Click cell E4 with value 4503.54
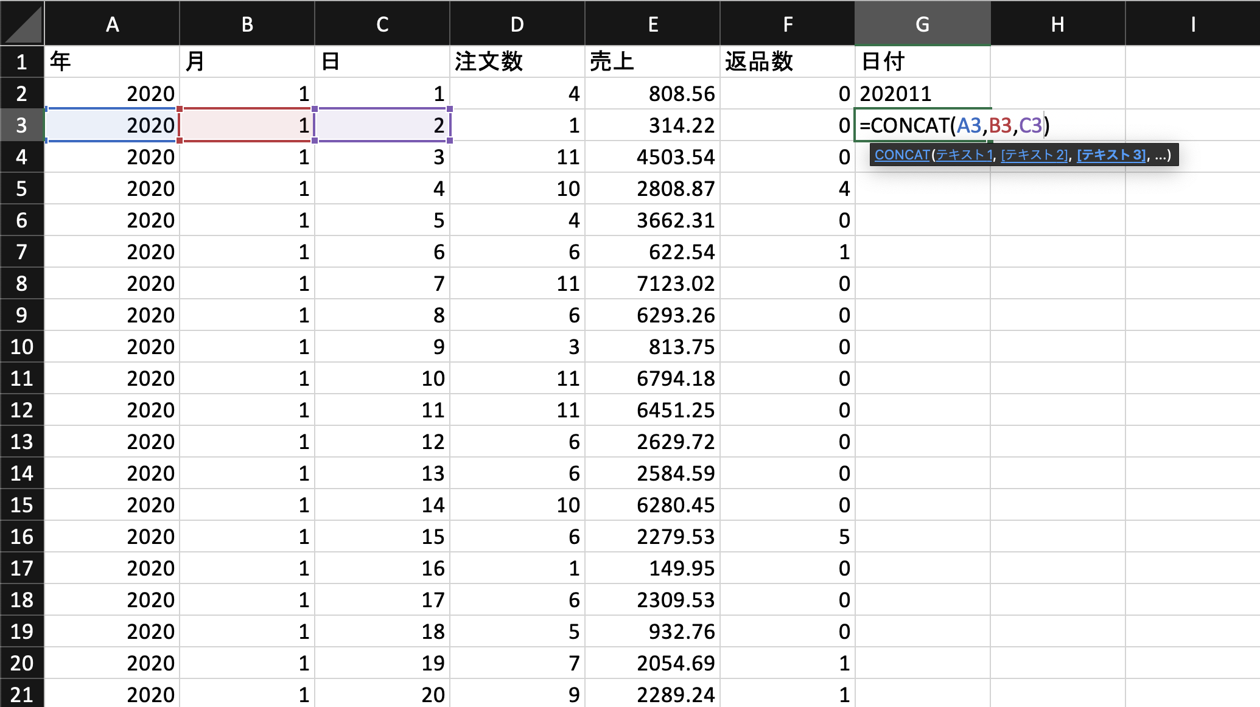Image resolution: width=1260 pixels, height=707 pixels. 653,157
